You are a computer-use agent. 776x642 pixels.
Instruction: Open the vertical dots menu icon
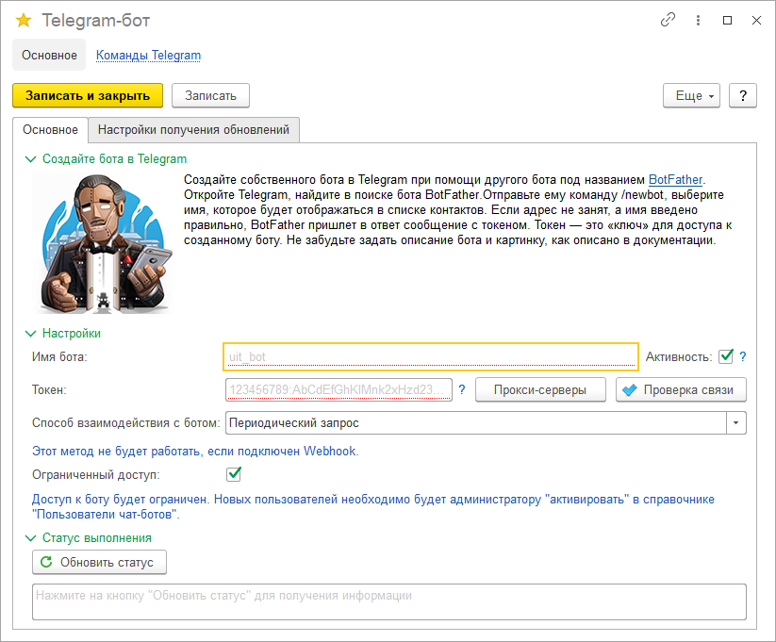[697, 19]
